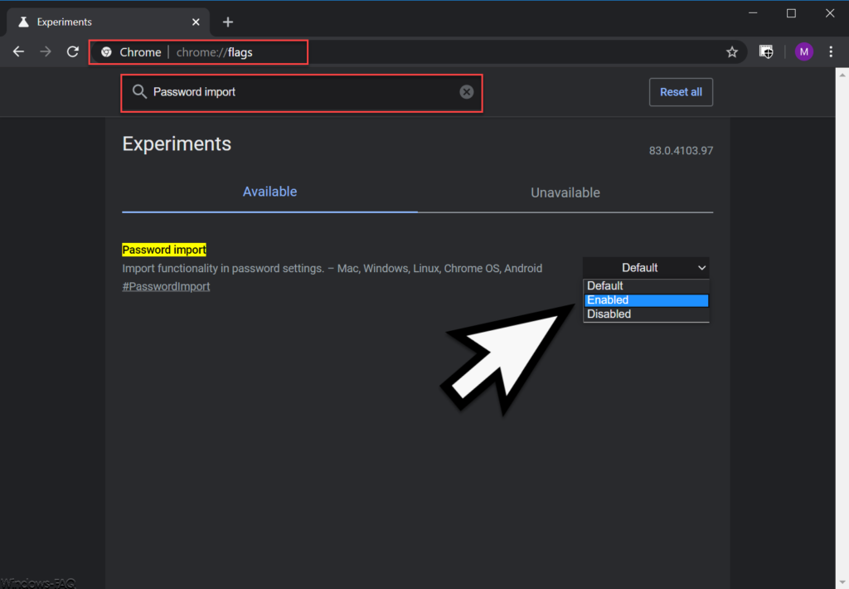
Task: Collapse the Password import Default dropdown
Action: point(646,268)
